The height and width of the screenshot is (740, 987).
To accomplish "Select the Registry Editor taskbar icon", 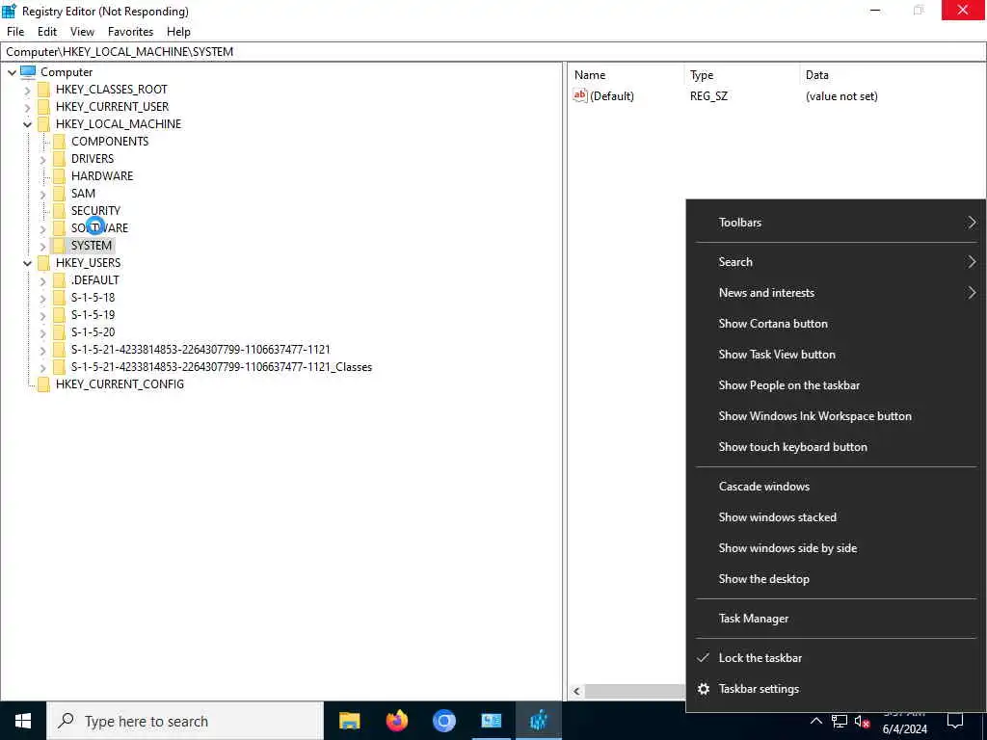I will click(x=539, y=721).
